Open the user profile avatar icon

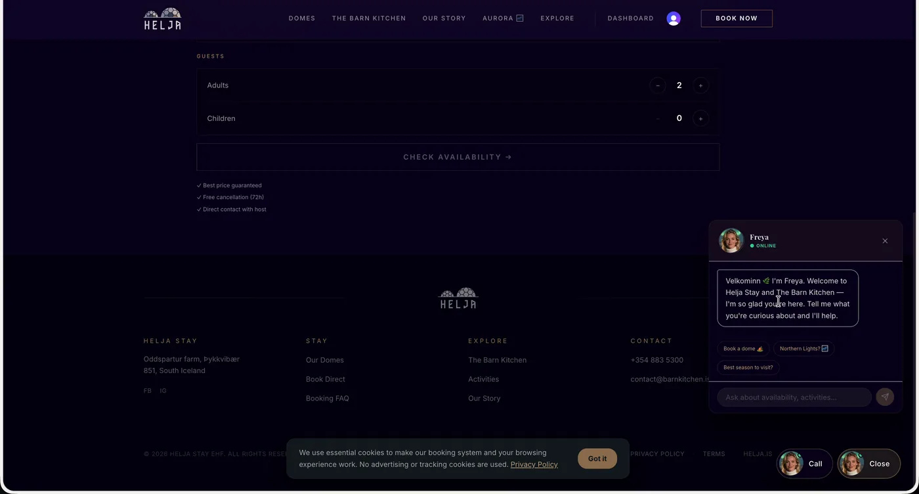[x=673, y=18]
